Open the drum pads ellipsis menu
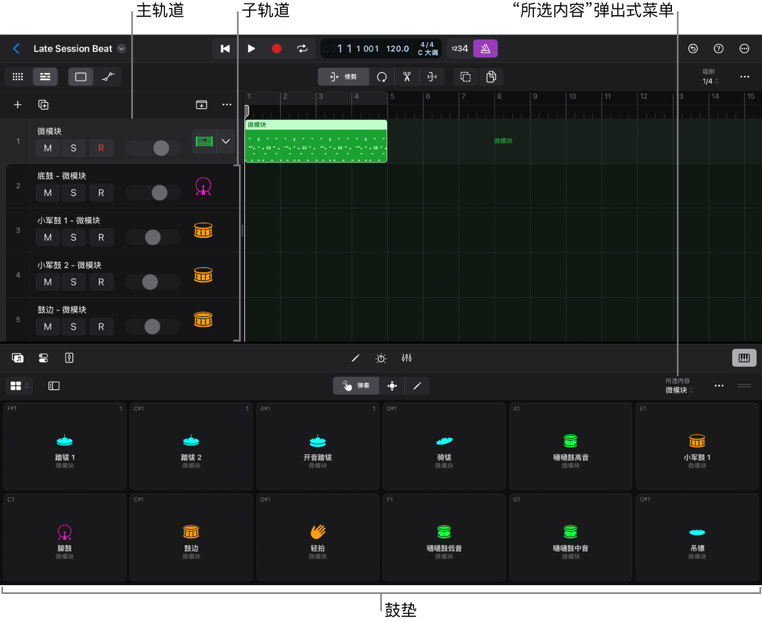Viewport: 762px width, 622px height. tap(719, 386)
